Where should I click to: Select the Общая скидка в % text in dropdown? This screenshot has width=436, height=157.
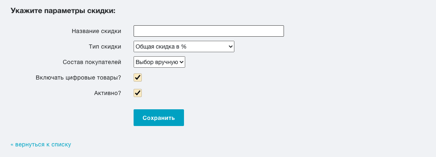tap(161, 46)
